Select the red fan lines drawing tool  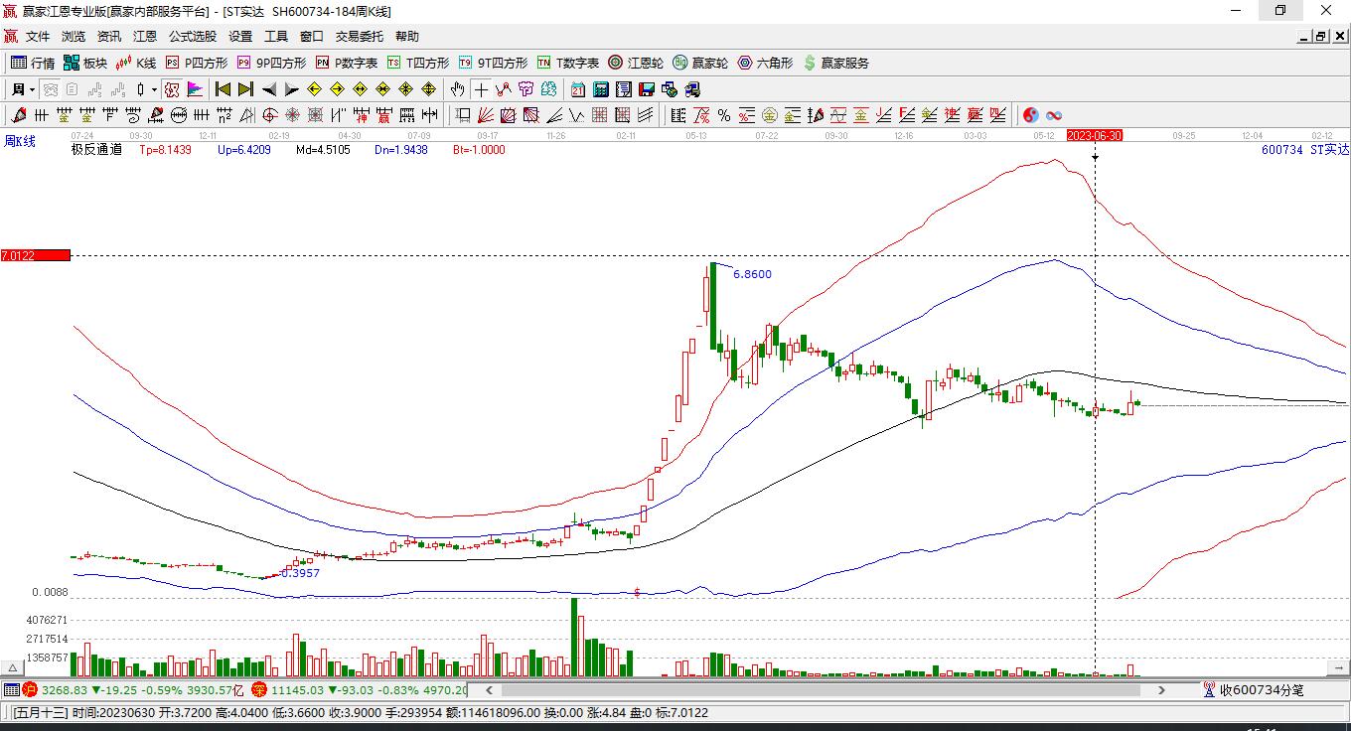point(486,115)
